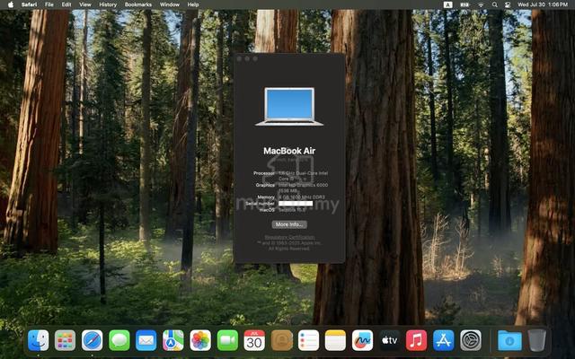This screenshot has width=575, height=359.
Task: Open Photos app in dock
Action: pos(200,340)
